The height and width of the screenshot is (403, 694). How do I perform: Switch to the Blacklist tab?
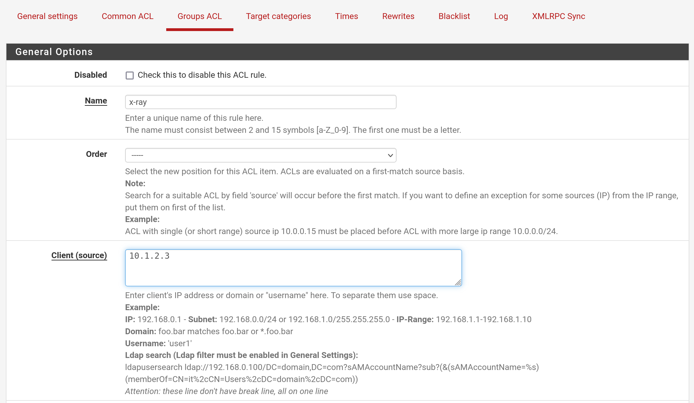(454, 16)
